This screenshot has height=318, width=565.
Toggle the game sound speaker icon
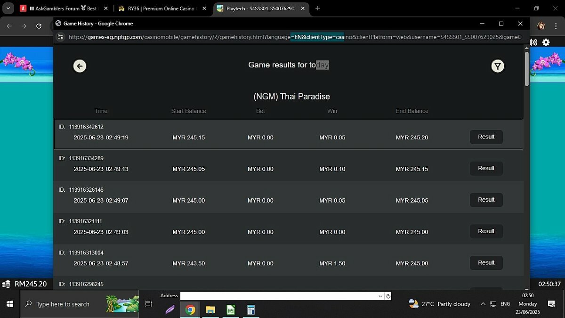coord(534,42)
